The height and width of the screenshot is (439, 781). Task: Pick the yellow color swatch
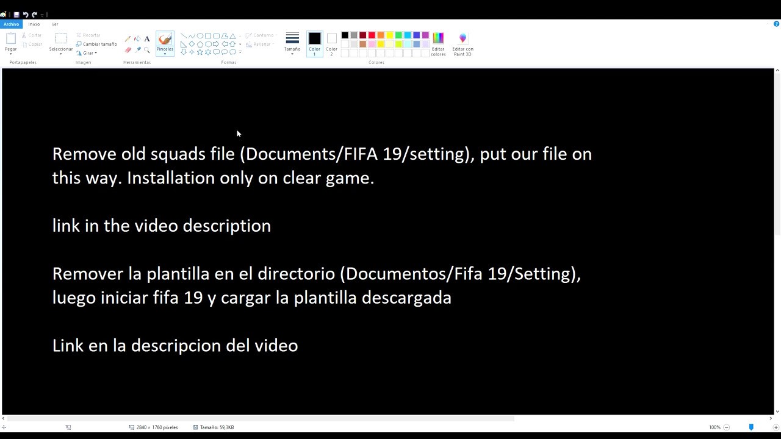pyautogui.click(x=389, y=35)
